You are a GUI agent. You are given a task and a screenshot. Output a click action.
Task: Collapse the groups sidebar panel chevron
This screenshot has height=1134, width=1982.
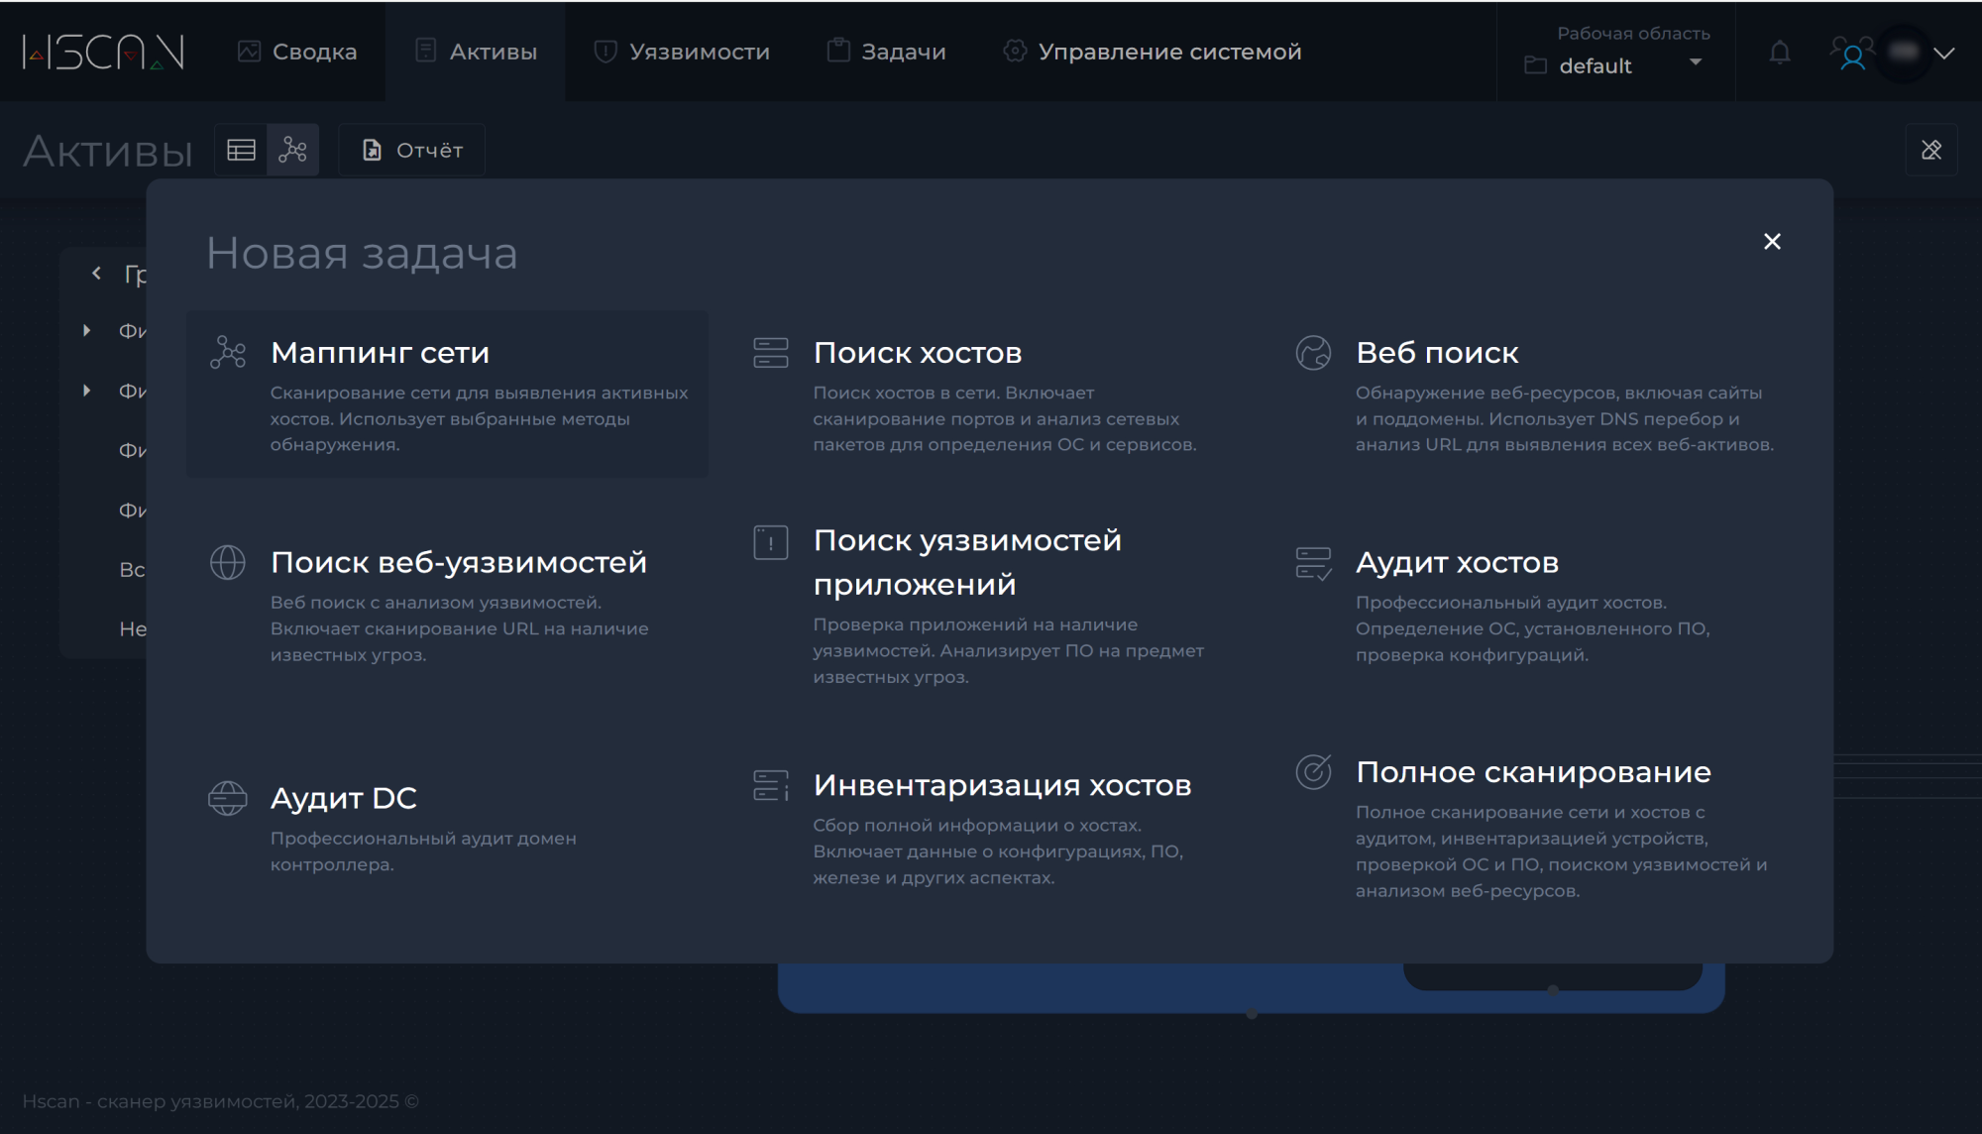pyautogui.click(x=96, y=274)
